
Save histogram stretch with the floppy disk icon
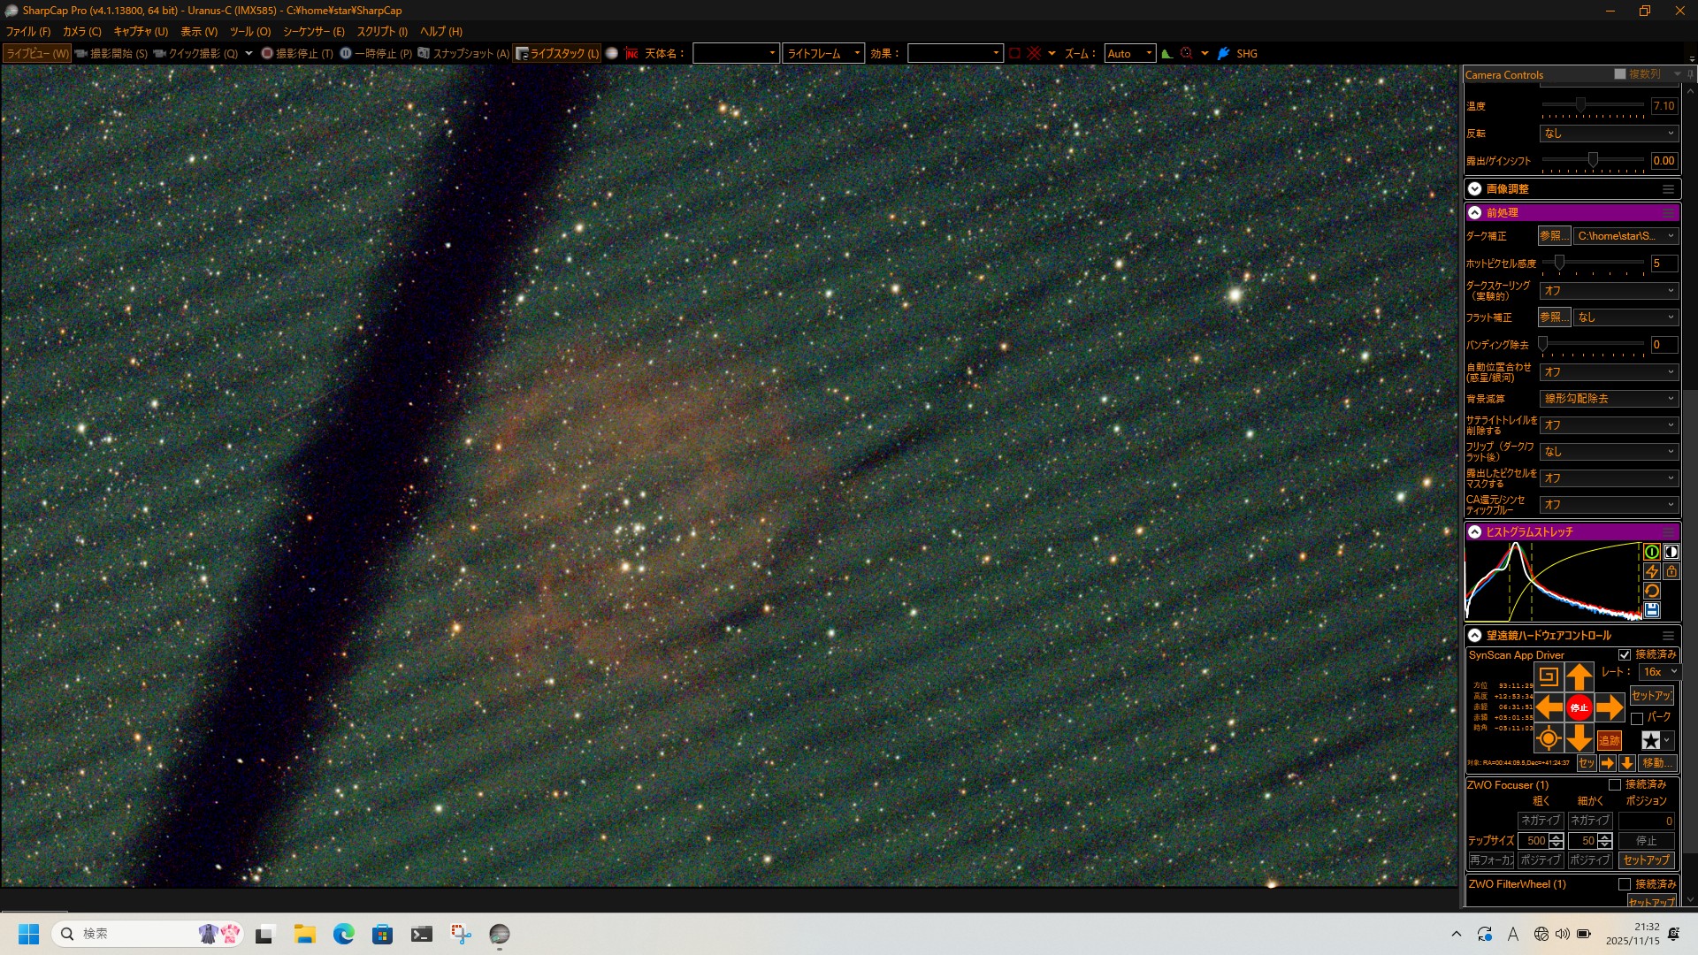pyautogui.click(x=1651, y=610)
